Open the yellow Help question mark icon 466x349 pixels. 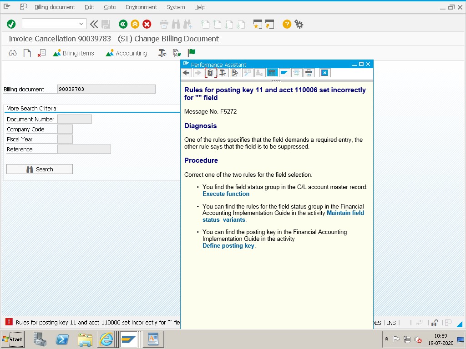point(287,24)
